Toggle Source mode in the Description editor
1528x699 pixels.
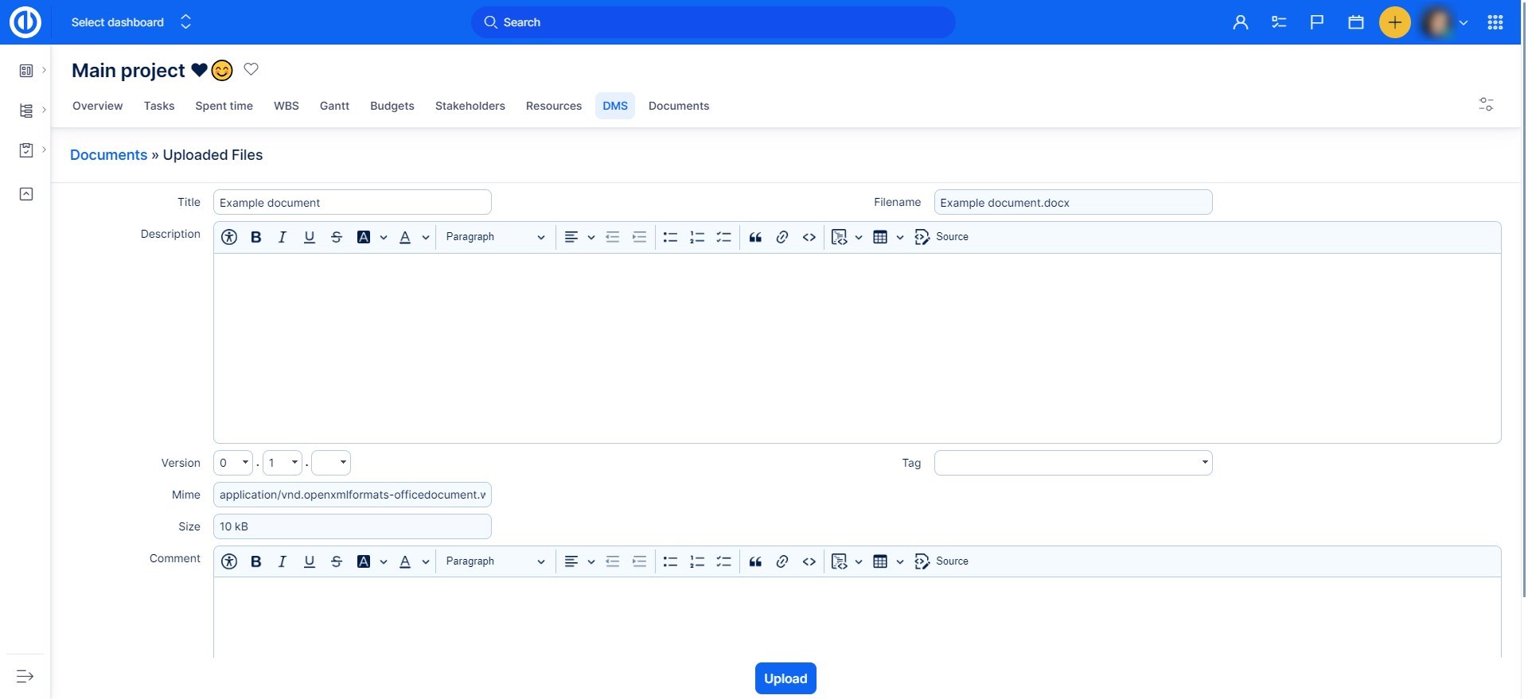[x=942, y=237]
